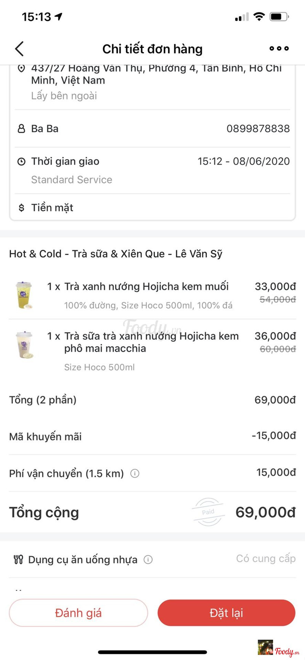This screenshot has width=305, height=660.
Task: Tap the info icon beside Dụng cụ ăn uống nhựa
Action: click(x=148, y=560)
